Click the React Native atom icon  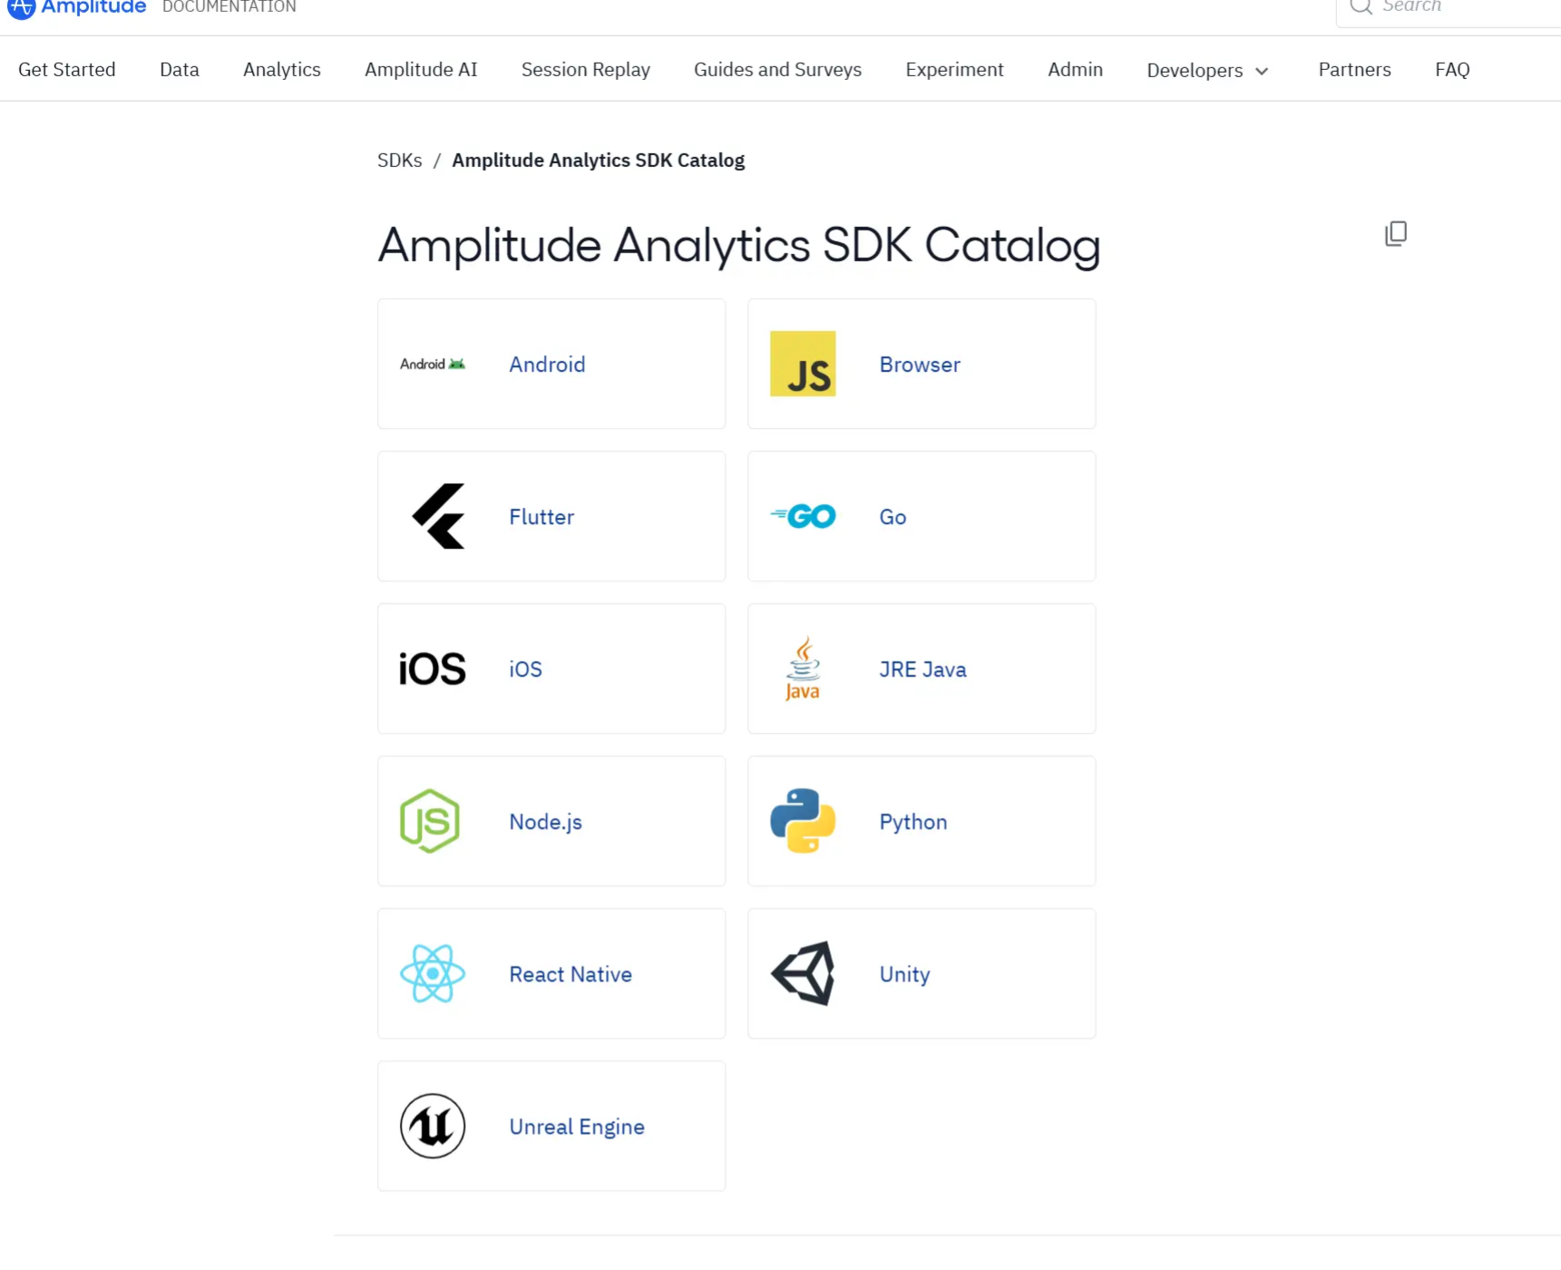pyautogui.click(x=433, y=973)
